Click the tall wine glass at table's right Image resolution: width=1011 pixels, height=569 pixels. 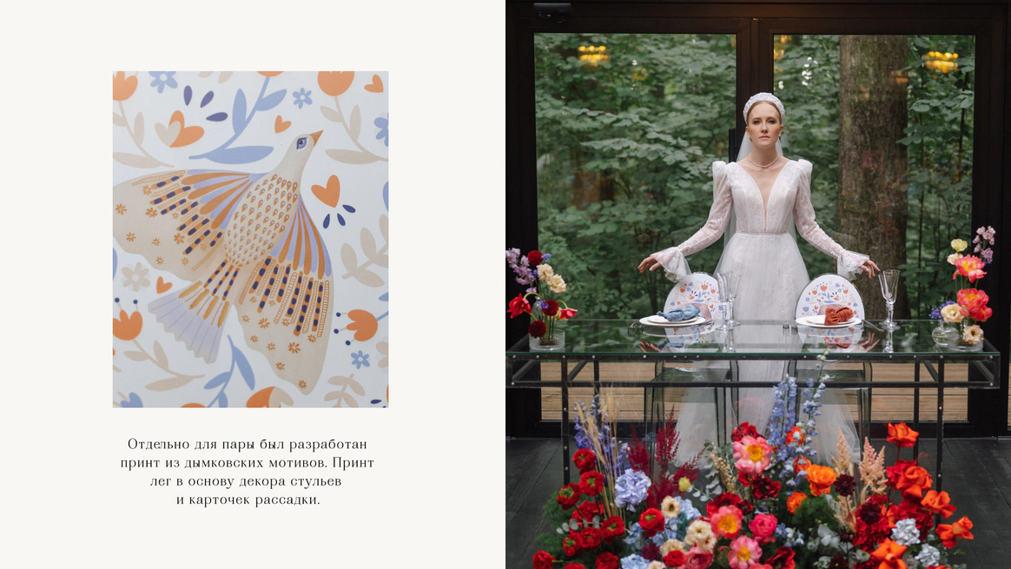[x=889, y=299]
